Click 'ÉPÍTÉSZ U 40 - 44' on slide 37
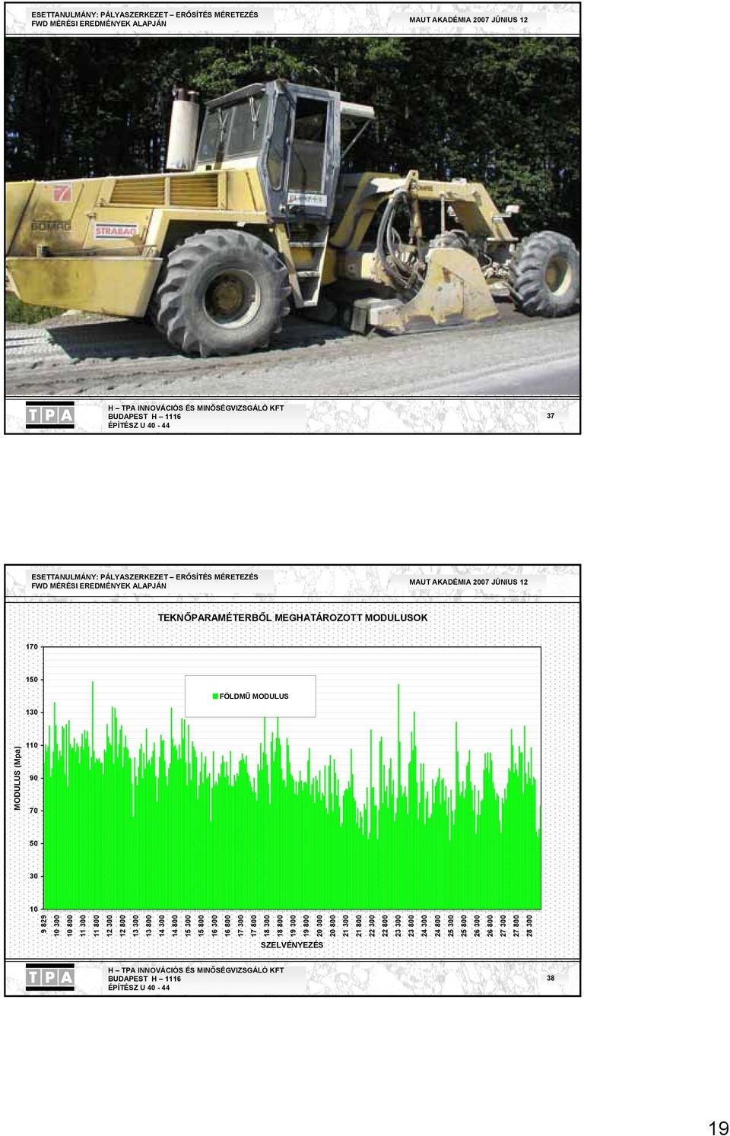Screen dimensions: 730x1136 coord(139,426)
